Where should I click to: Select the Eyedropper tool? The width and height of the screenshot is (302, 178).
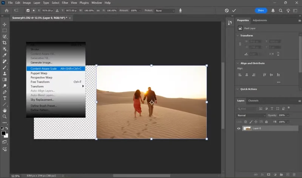(x=5, y=55)
